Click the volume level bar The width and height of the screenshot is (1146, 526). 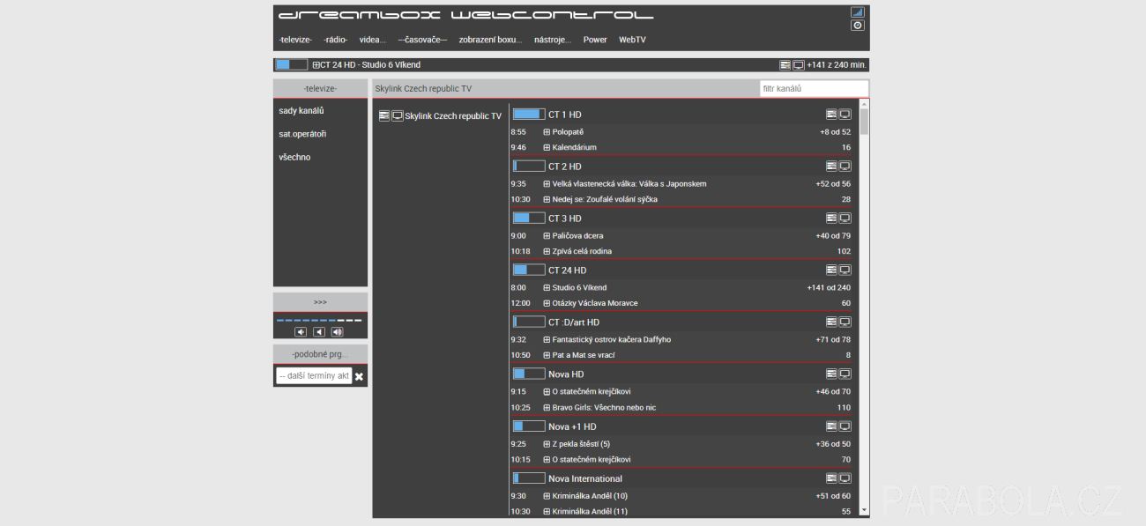pos(319,320)
